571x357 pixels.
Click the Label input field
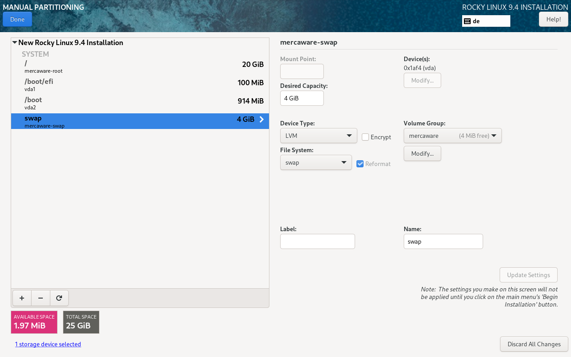coord(318,241)
